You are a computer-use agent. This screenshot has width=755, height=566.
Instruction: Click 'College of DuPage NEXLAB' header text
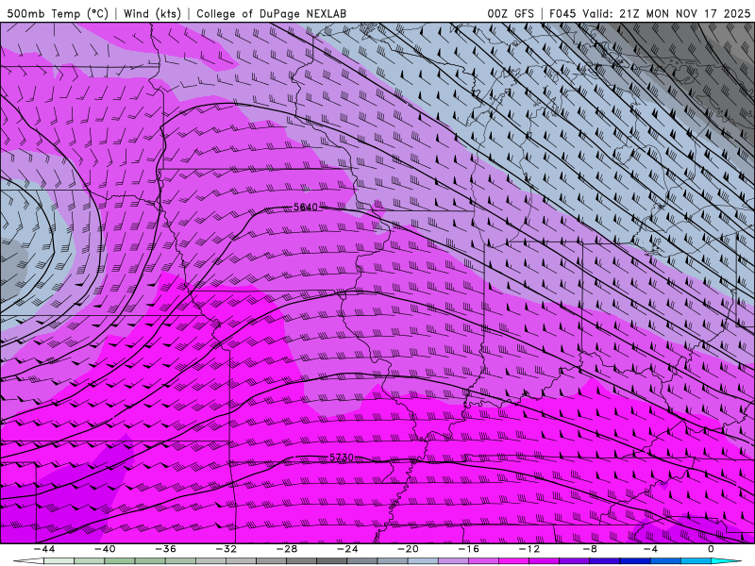click(271, 13)
